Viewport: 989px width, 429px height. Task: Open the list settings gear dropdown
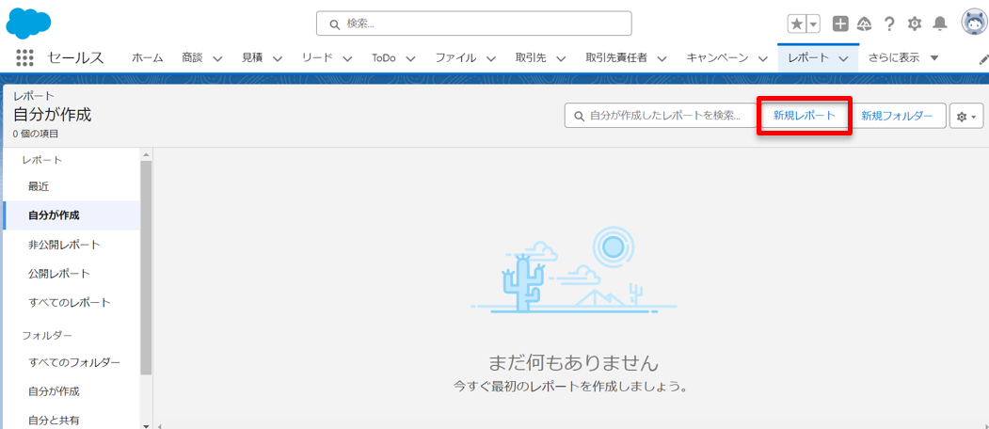[x=966, y=116]
